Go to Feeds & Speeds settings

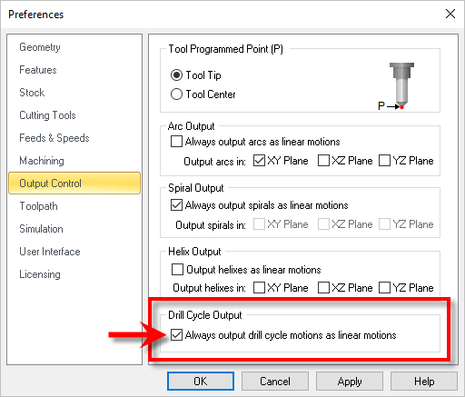(54, 138)
